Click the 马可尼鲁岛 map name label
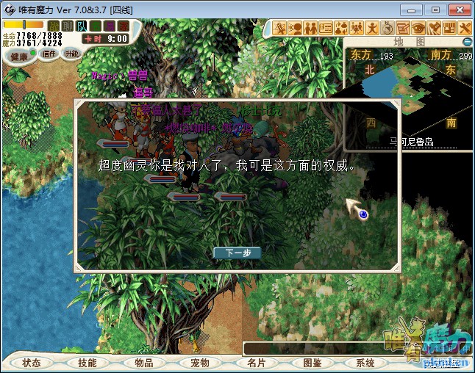The image size is (475, 373). click(412, 142)
